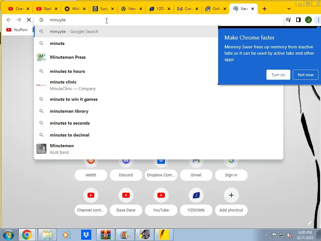
Task: Open the profile avatar J
Action: pyautogui.click(x=308, y=20)
